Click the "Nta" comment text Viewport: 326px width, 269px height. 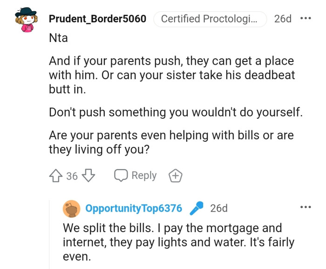(x=58, y=38)
